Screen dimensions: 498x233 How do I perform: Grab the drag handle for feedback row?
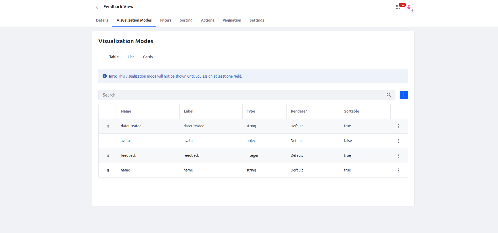pyautogui.click(x=108, y=156)
